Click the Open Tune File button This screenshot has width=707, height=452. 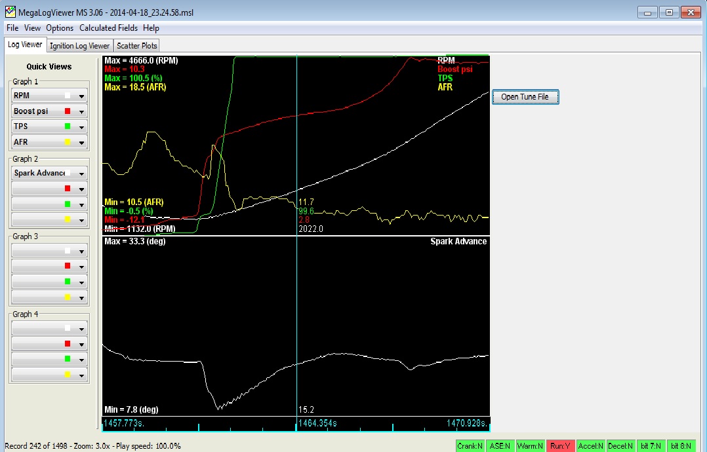pos(525,97)
